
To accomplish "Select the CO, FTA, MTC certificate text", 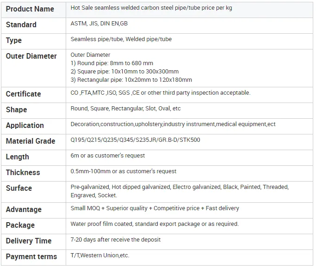I will (x=160, y=93).
